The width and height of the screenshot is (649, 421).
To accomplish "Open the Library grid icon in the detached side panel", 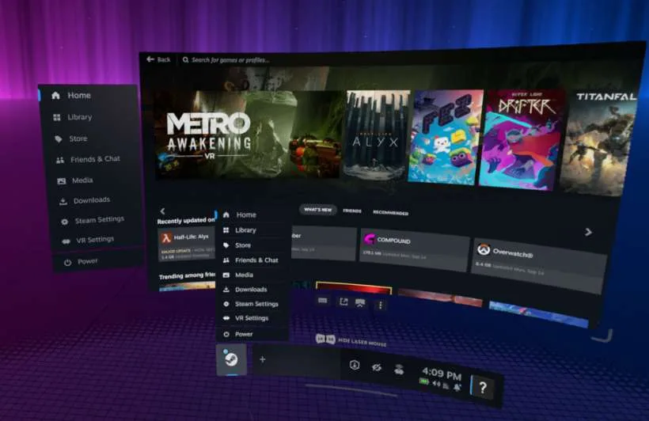I will [x=57, y=117].
